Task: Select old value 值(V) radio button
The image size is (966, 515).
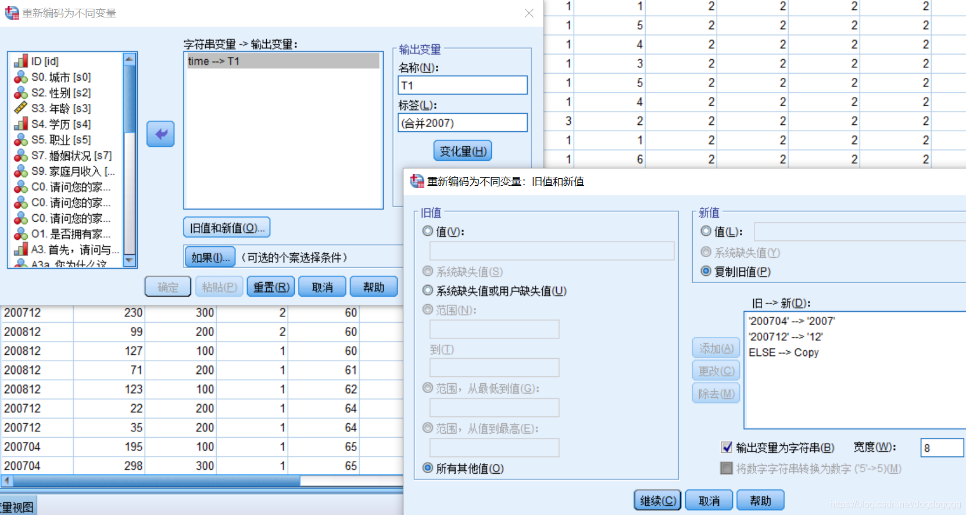Action: point(428,231)
